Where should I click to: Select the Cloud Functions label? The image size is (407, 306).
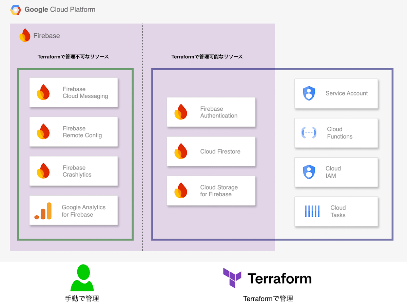[340, 133]
